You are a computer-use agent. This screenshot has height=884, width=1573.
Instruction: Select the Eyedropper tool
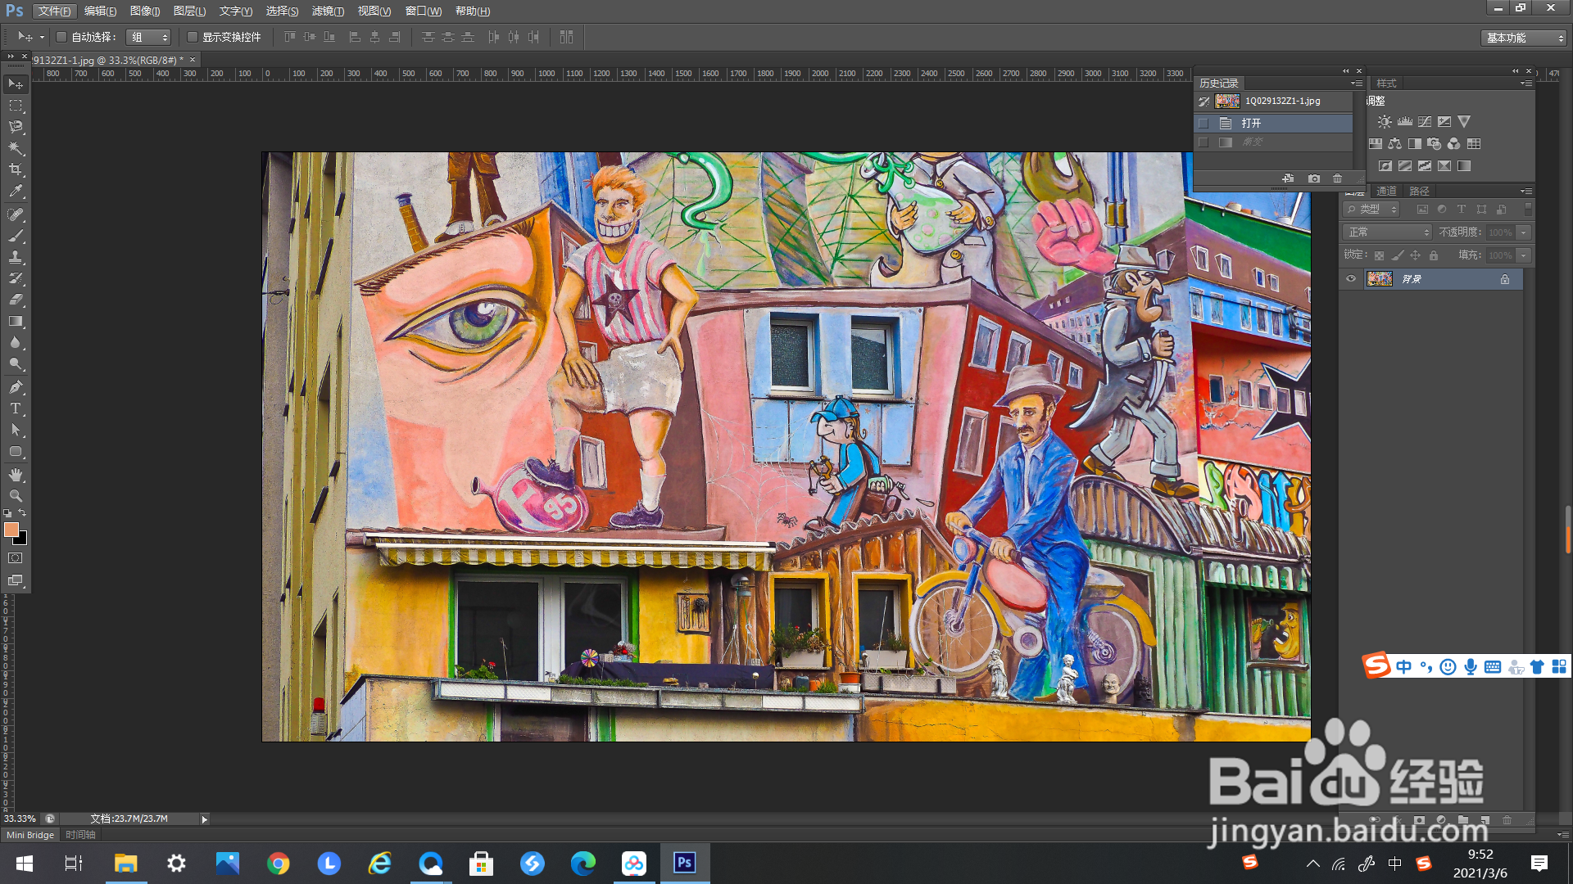point(16,192)
